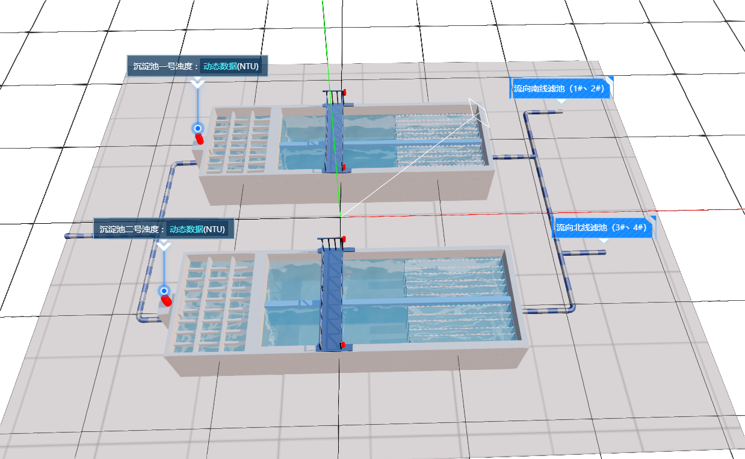Screen dimensions: 745x459
Task: Click the blue circular marker at the lower tank's inlet
Action: click(x=164, y=291)
